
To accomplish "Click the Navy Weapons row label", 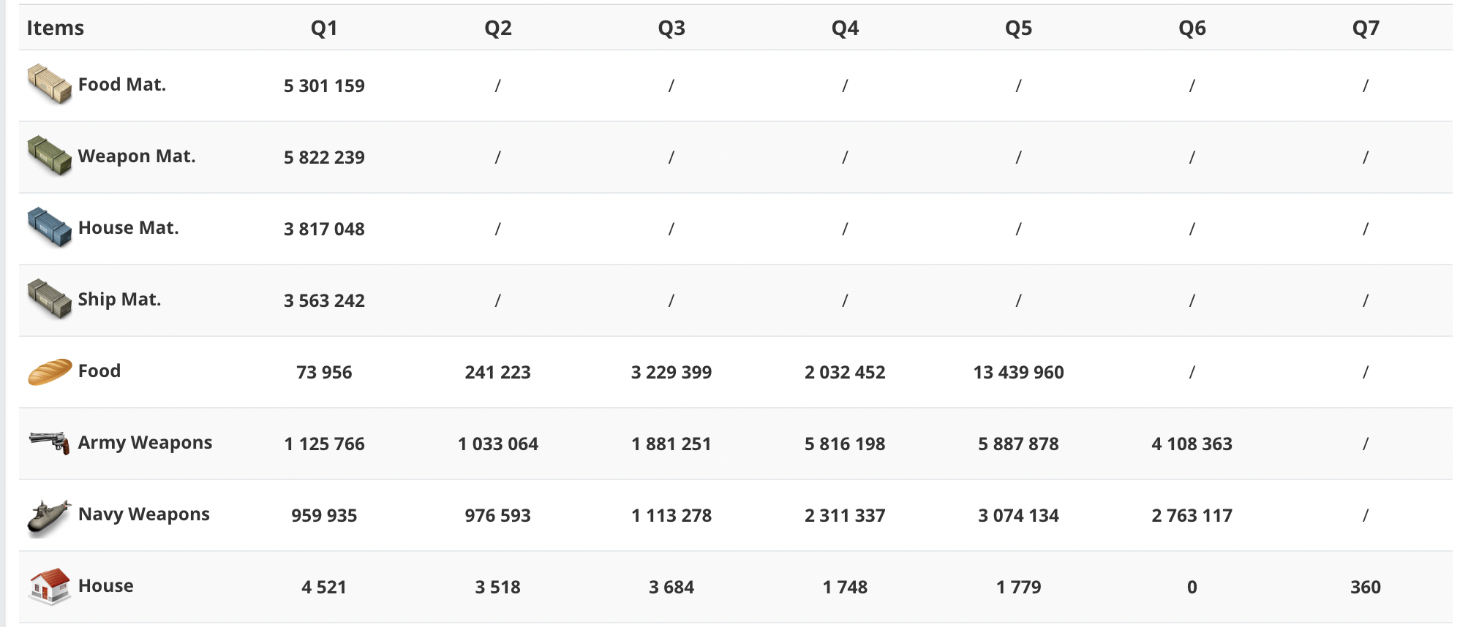I will click(x=143, y=514).
